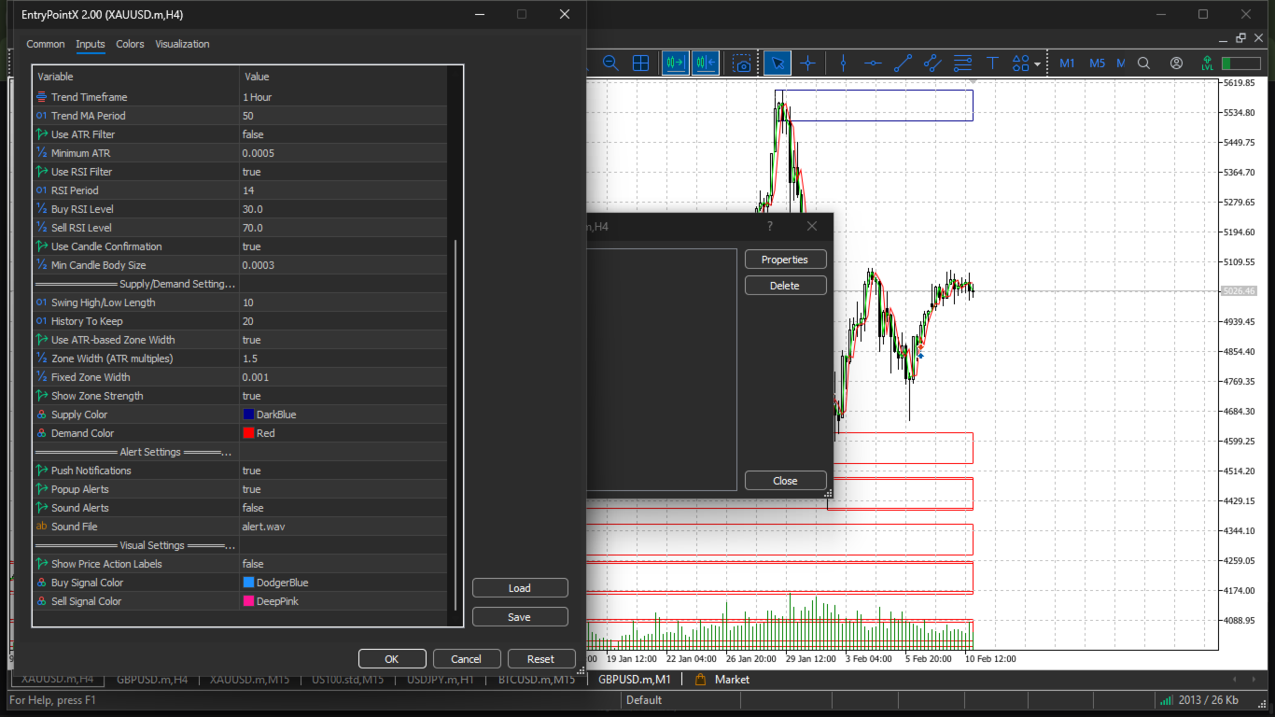Select Sound Alerts value false
1275x717 pixels.
click(x=343, y=508)
